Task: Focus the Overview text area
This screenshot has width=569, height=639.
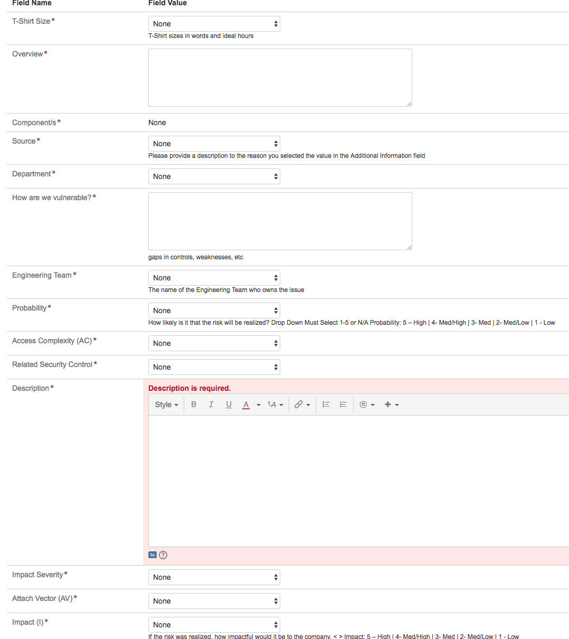Action: coord(280,78)
